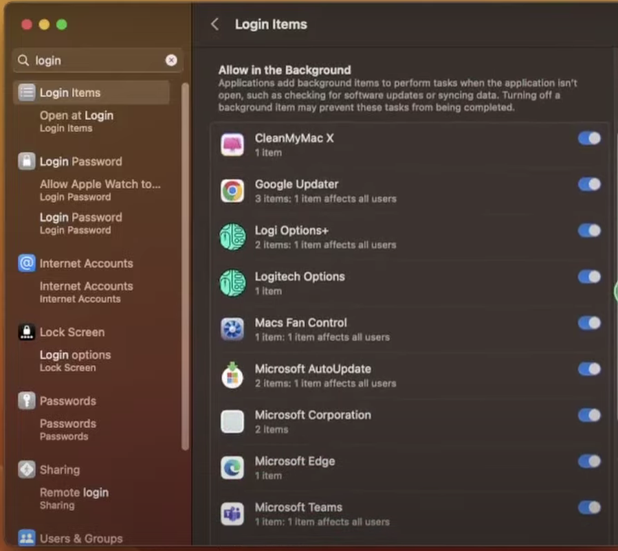Switch off Macs Fan Control background item

point(589,323)
